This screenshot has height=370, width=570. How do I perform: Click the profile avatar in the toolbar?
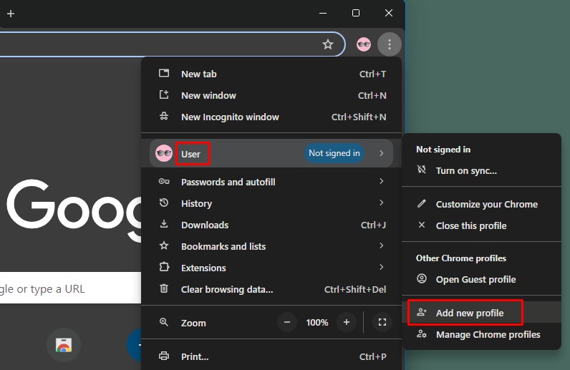pyautogui.click(x=364, y=44)
